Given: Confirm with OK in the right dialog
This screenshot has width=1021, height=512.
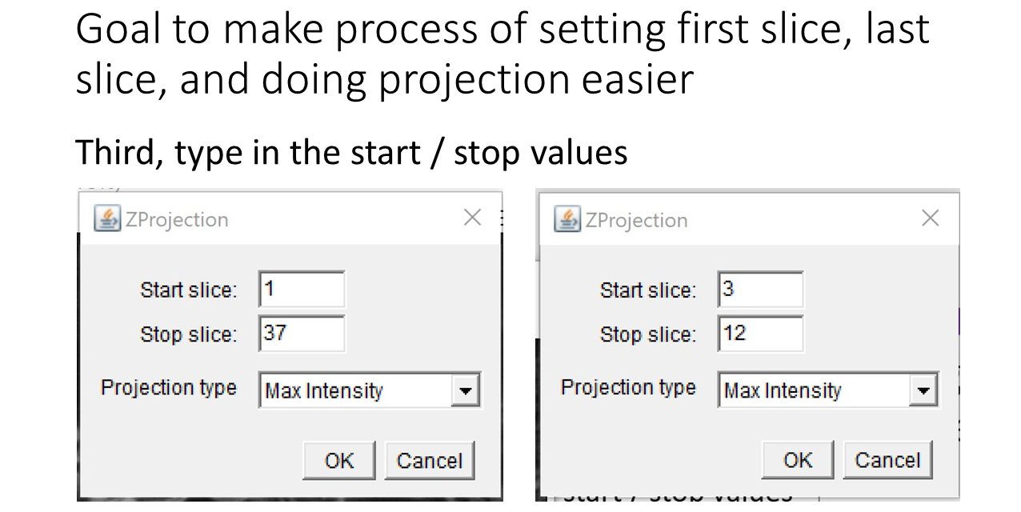Looking at the screenshot, I should click(x=798, y=460).
